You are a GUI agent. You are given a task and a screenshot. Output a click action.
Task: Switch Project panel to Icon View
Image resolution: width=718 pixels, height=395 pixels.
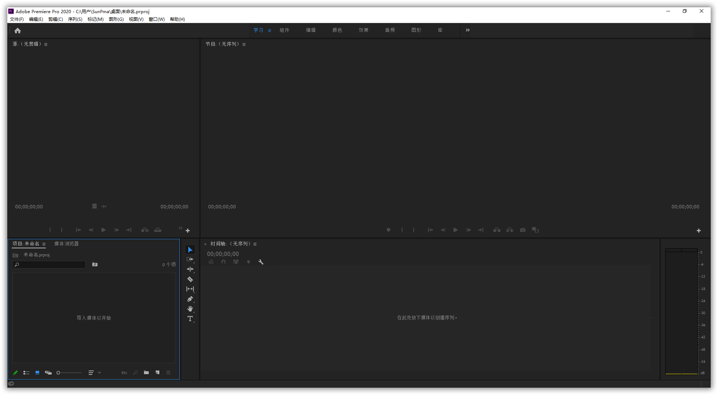37,373
